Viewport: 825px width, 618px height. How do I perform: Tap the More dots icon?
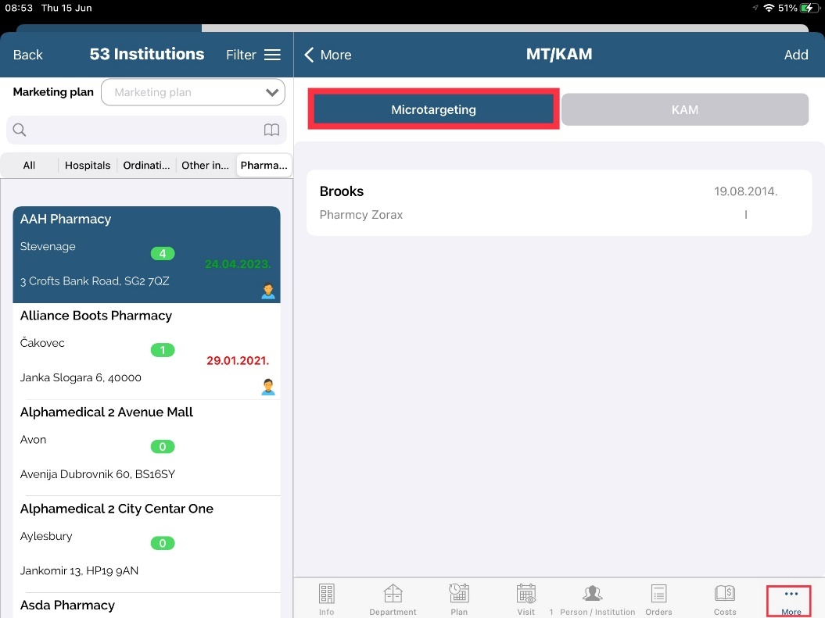click(791, 595)
